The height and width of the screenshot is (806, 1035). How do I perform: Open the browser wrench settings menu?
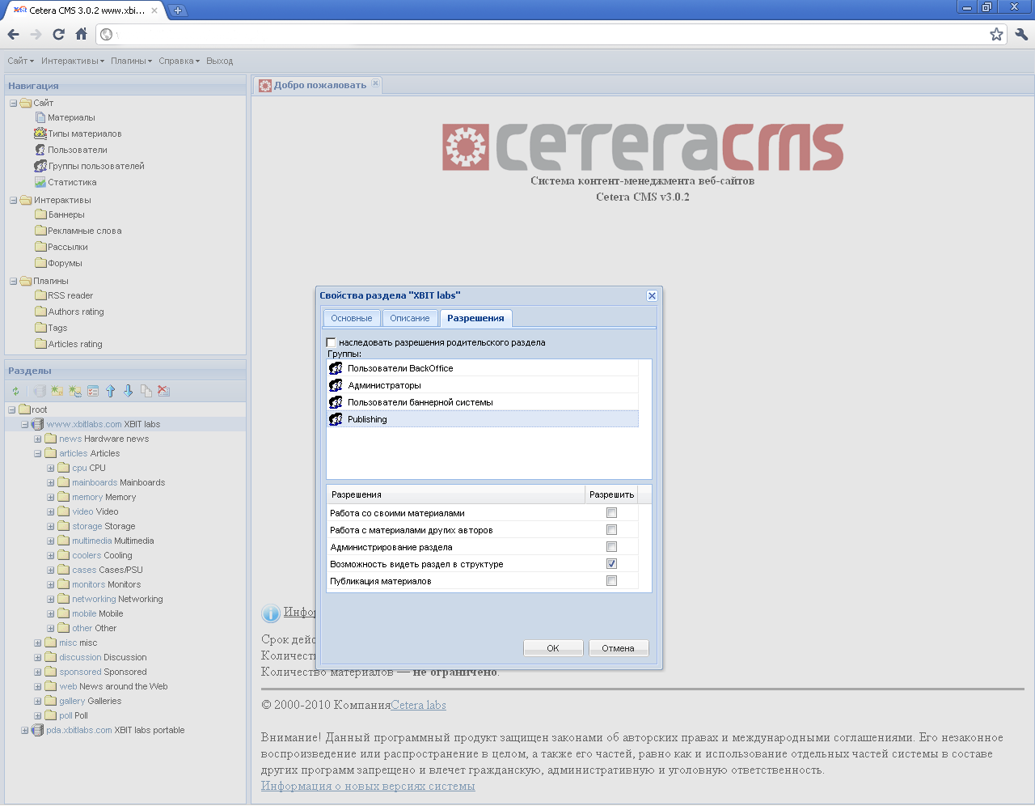tap(1020, 34)
